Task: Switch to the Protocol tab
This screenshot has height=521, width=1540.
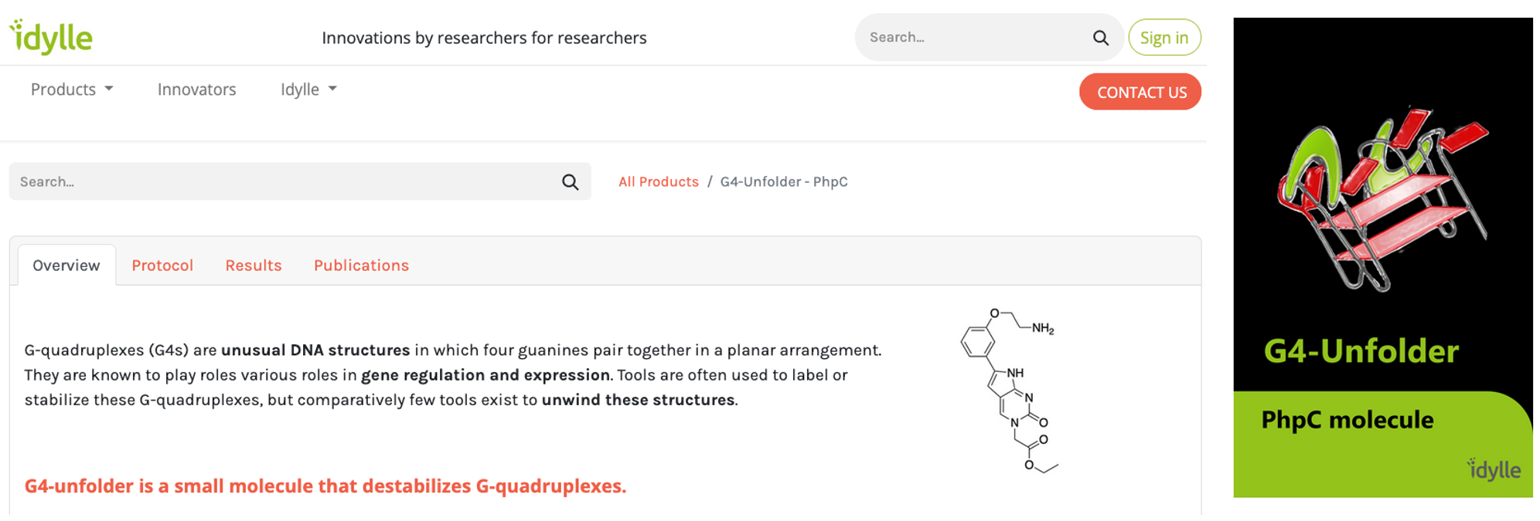Action: [162, 266]
